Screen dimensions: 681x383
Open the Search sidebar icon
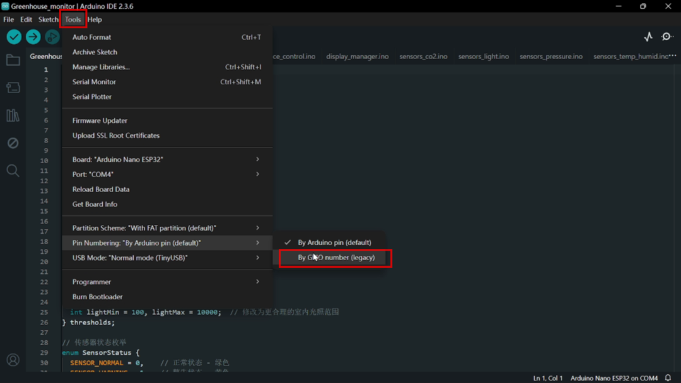(13, 171)
